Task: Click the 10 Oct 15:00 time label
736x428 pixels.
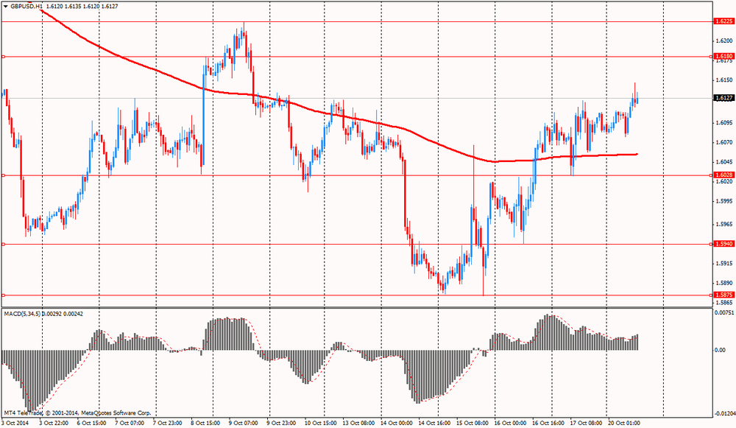Action: [321, 423]
